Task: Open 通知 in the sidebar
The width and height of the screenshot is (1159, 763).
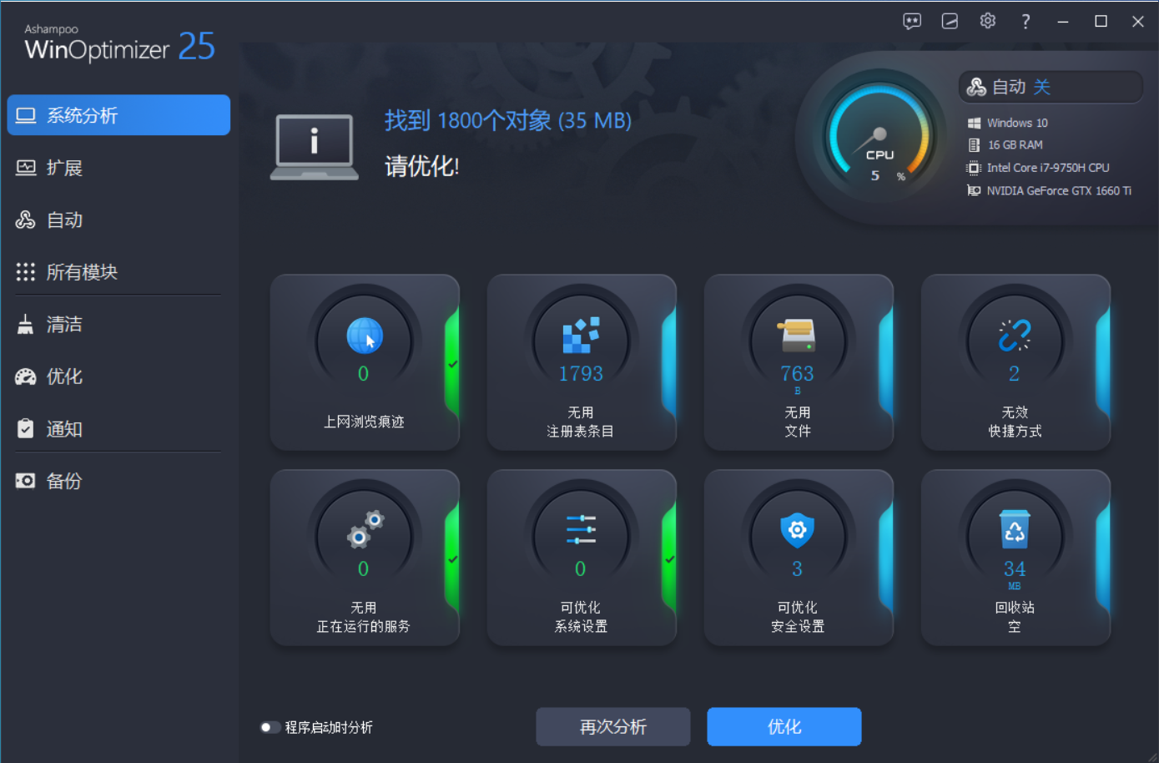Action: tap(118, 429)
